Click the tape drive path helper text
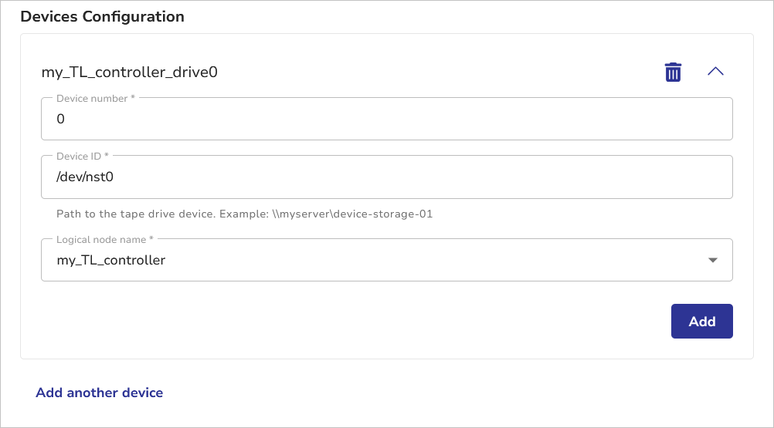 pyautogui.click(x=244, y=214)
